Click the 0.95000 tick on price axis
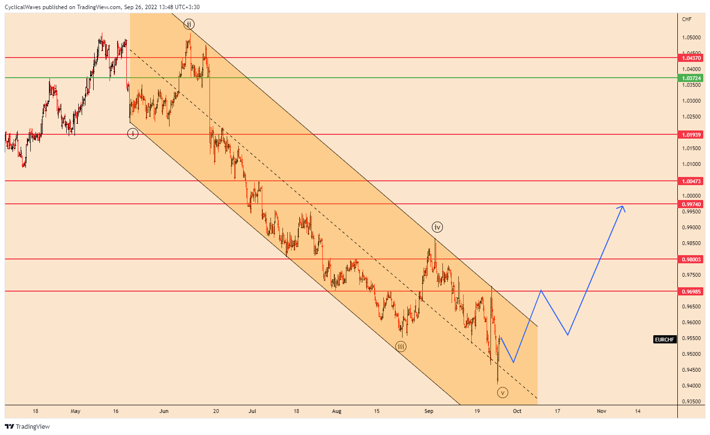Viewport: 710px width, 435px height. pos(691,354)
